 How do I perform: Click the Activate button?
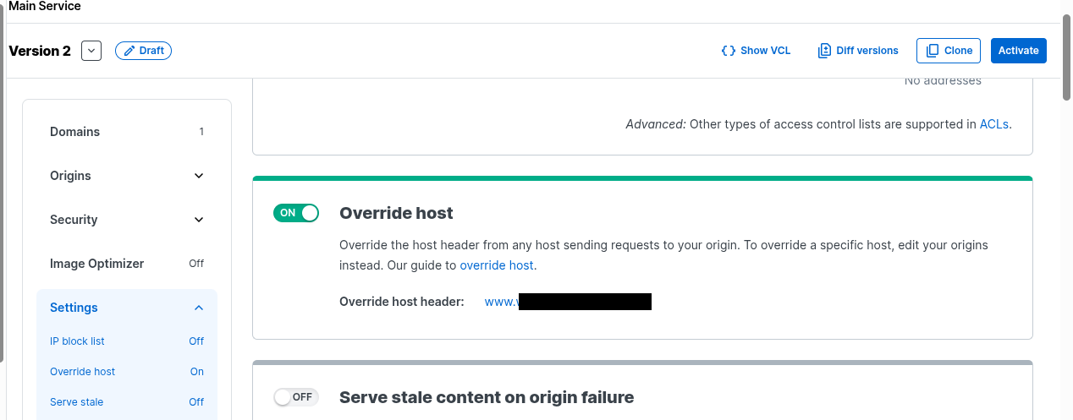coord(1018,51)
